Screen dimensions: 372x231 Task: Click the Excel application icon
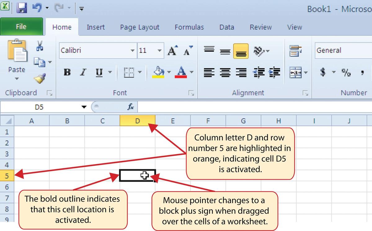click(x=5, y=7)
